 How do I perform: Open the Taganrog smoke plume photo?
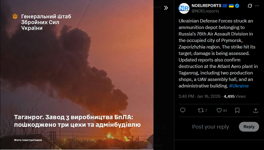click(77, 75)
